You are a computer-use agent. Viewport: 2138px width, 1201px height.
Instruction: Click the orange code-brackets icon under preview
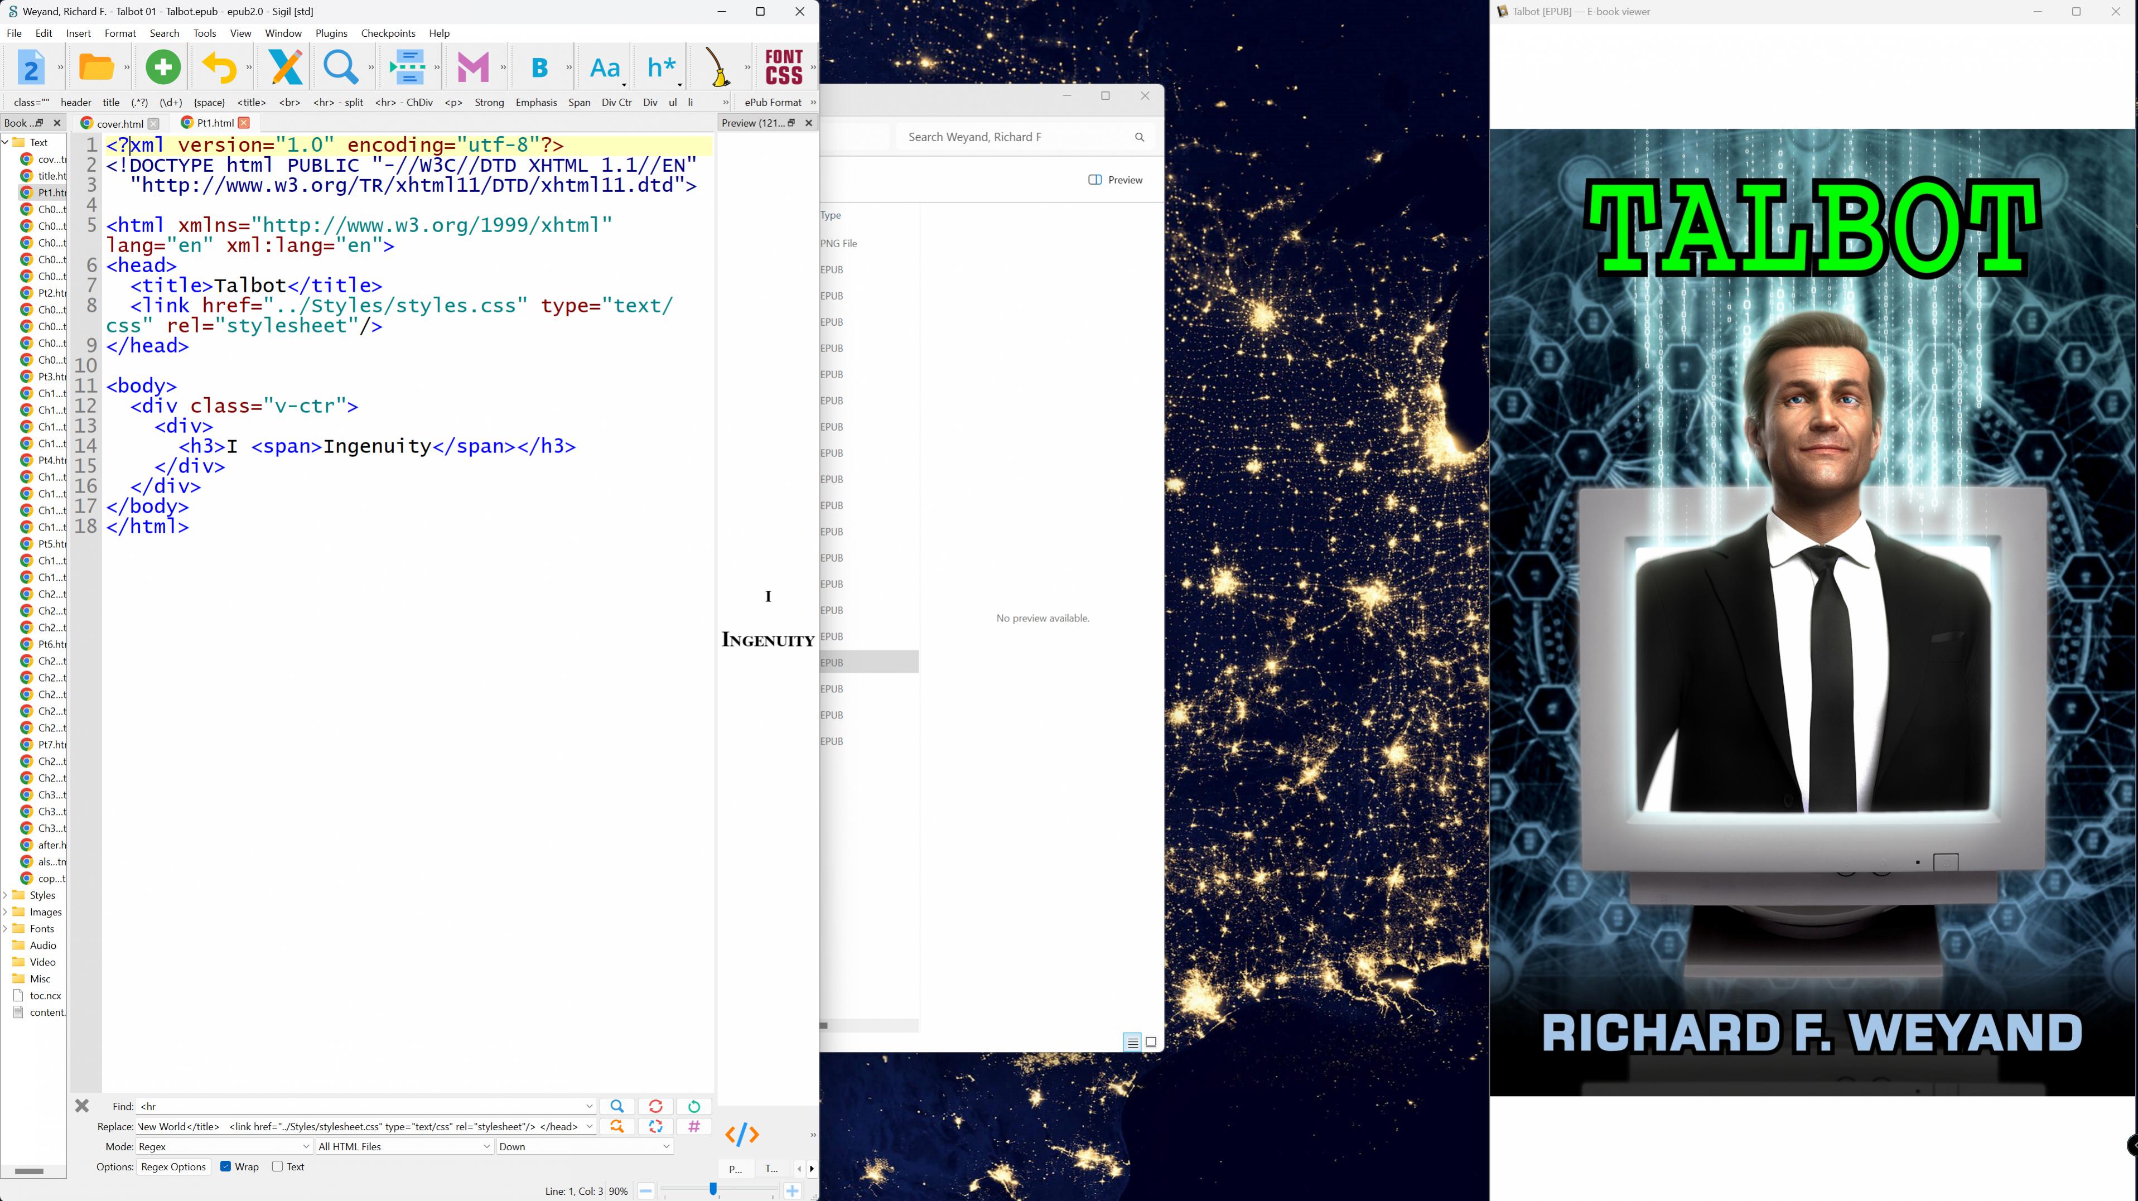[741, 1134]
